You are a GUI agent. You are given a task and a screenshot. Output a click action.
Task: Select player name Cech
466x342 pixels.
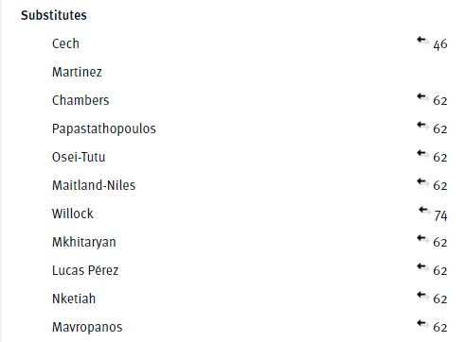point(65,43)
